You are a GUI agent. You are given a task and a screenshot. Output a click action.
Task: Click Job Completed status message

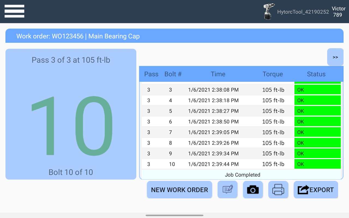(x=242, y=175)
